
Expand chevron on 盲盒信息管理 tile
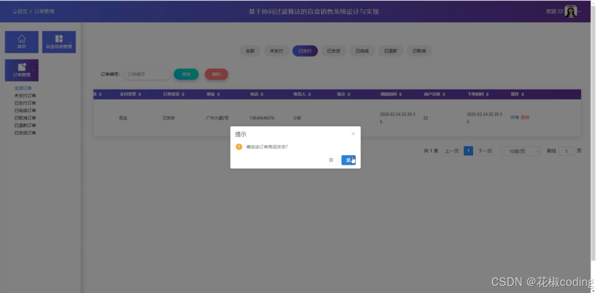[x=71, y=42]
